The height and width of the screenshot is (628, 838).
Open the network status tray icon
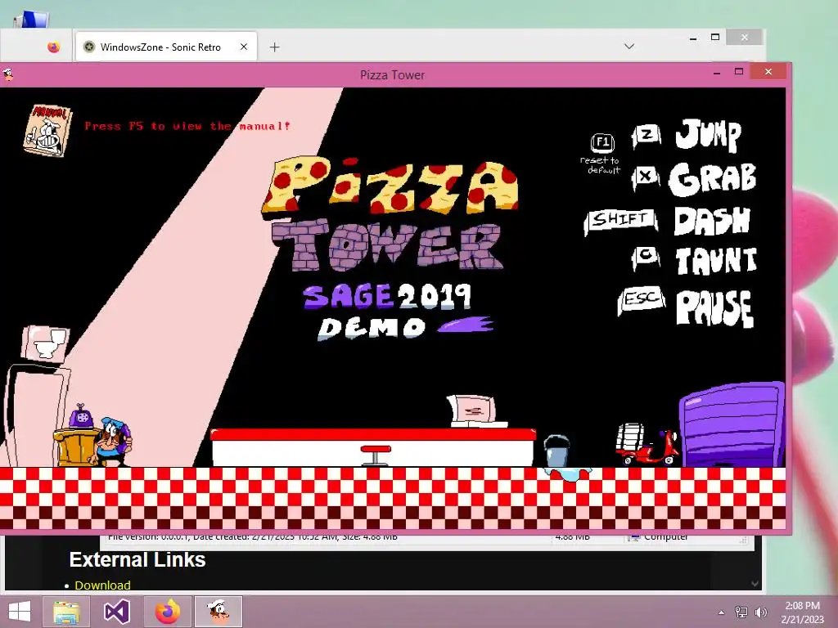(x=741, y=612)
